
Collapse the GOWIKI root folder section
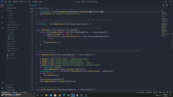[10, 11]
